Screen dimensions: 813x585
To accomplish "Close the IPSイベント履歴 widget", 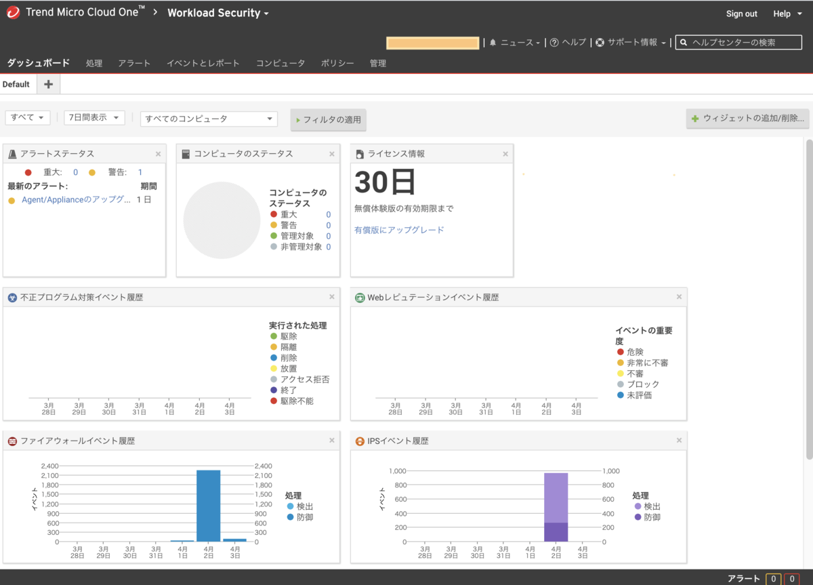I will (679, 441).
